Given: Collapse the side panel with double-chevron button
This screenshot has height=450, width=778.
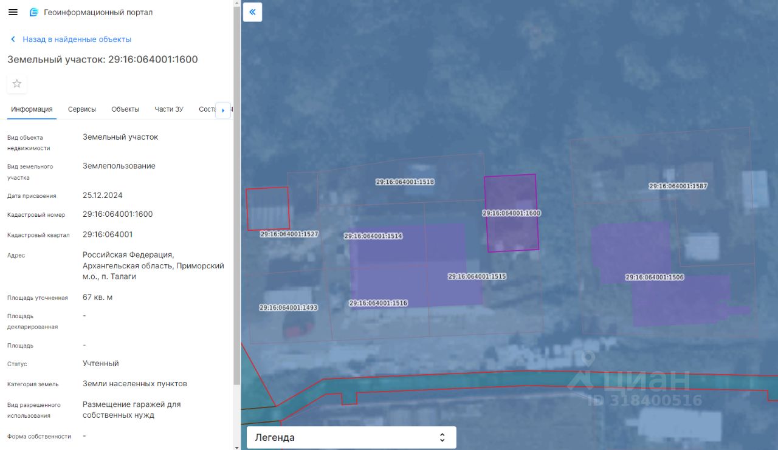Looking at the screenshot, I should tap(253, 12).
